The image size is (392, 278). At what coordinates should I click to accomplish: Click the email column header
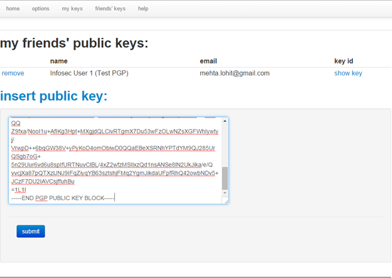tap(208, 61)
